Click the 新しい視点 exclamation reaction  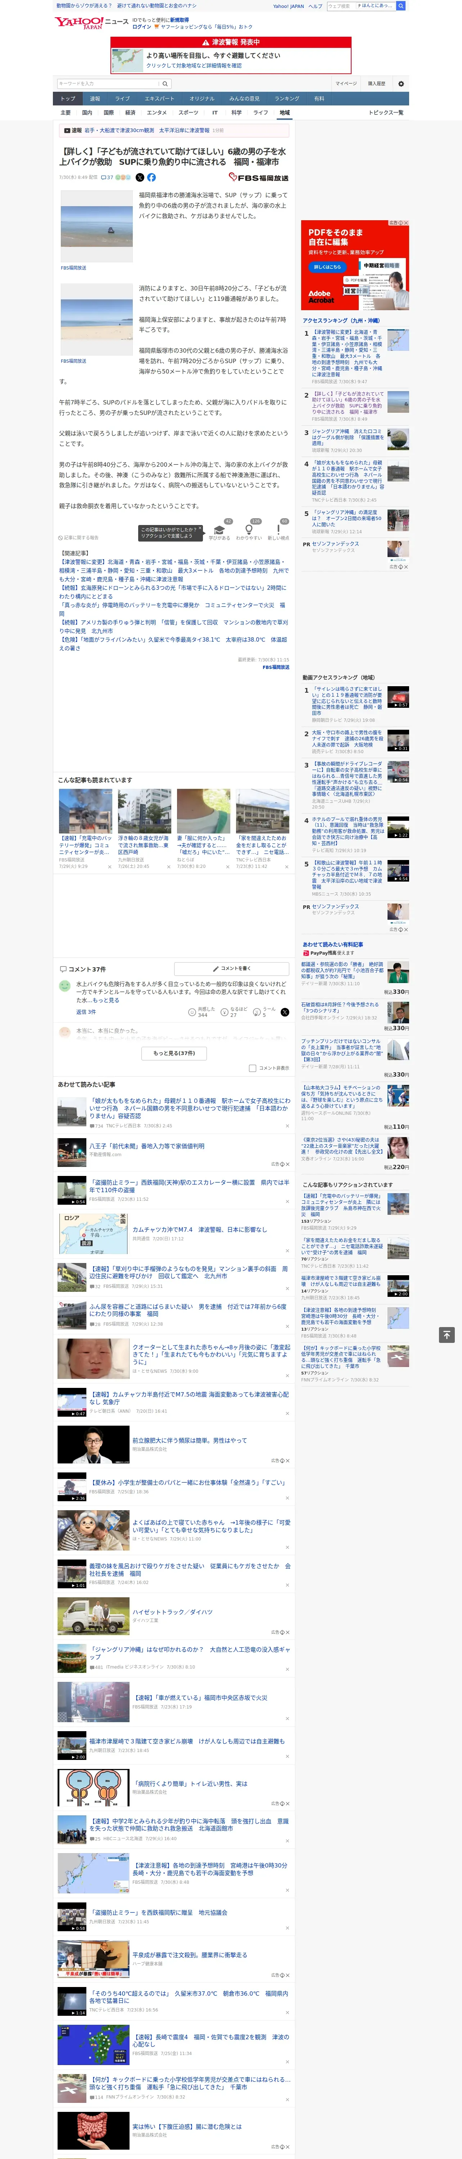pos(278,529)
